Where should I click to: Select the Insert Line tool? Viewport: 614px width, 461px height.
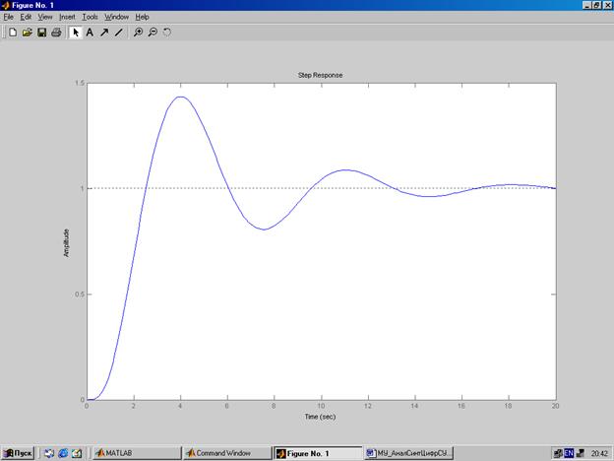(119, 32)
